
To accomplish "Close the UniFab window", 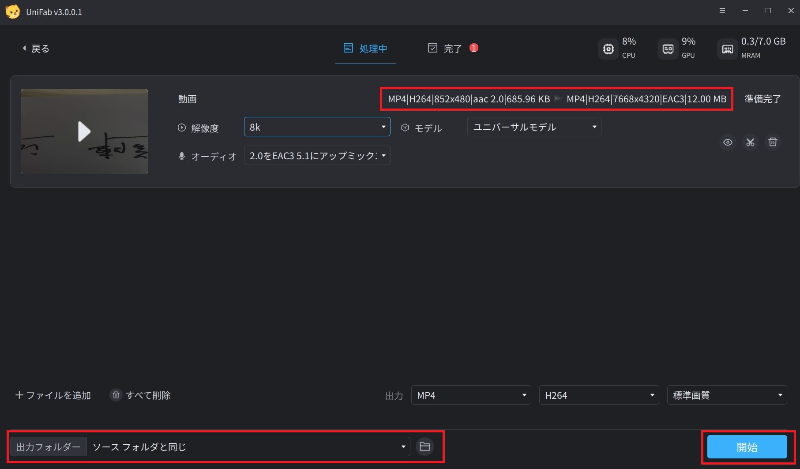I will (791, 11).
